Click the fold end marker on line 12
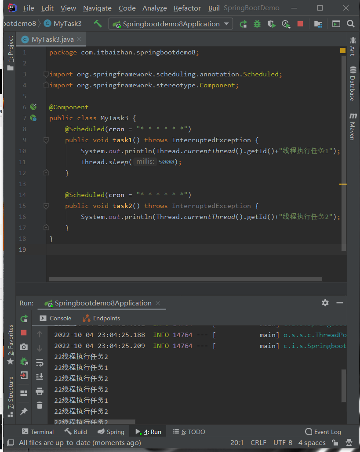The width and height of the screenshot is (360, 452). pos(46,173)
